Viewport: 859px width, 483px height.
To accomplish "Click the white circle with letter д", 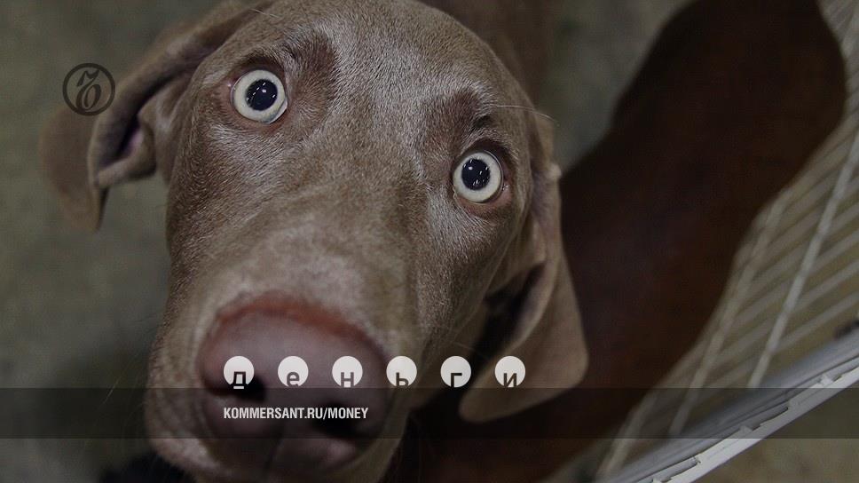I will (239, 373).
